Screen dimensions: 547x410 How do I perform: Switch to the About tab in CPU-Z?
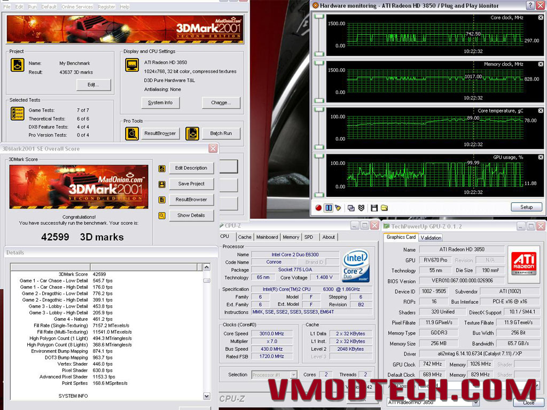[329, 237]
